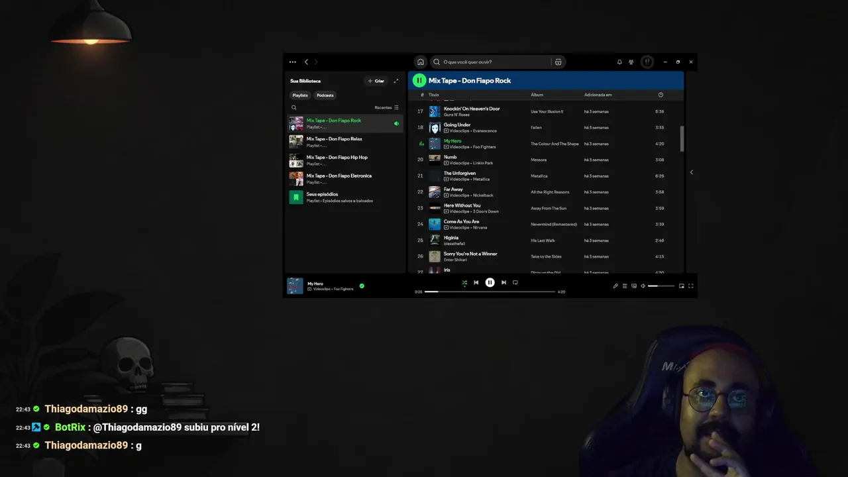Click the magnifier in the top search box

coord(437,62)
